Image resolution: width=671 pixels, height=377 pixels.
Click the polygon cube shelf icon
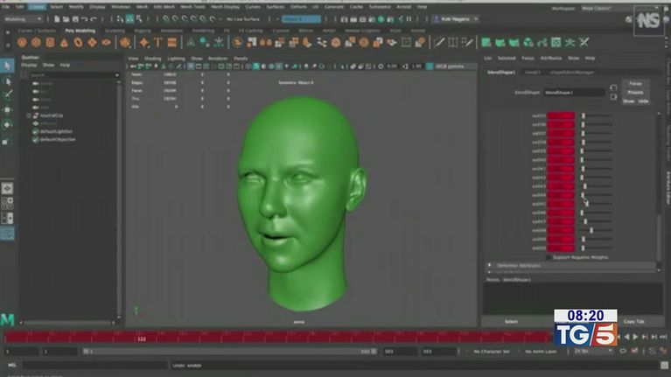(37, 42)
